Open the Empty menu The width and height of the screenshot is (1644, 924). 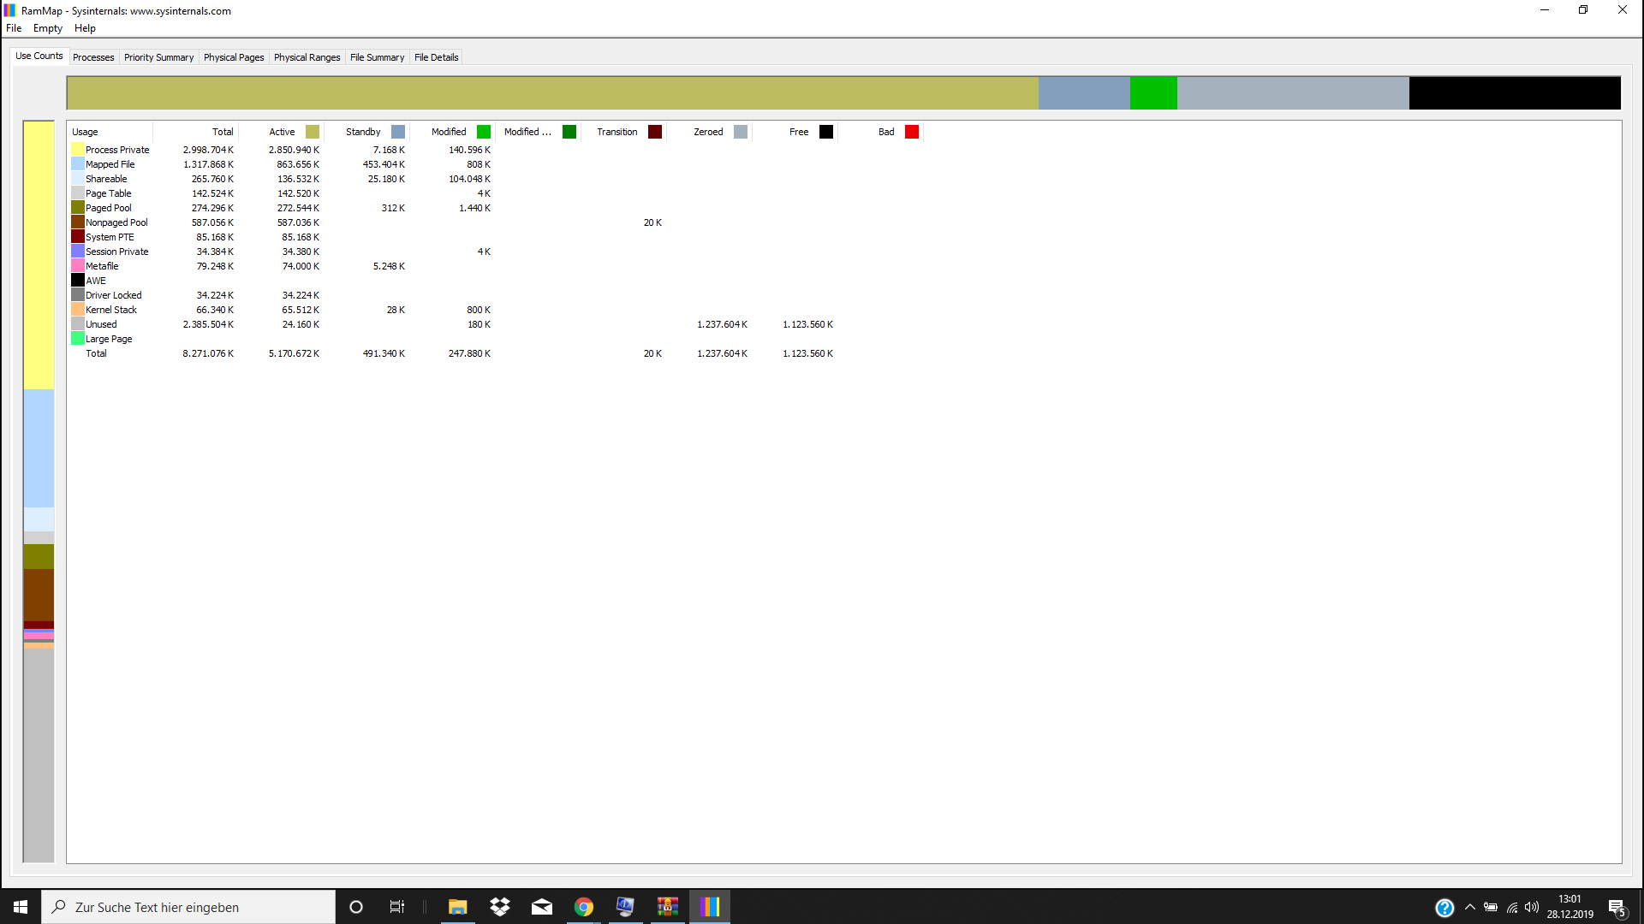[x=48, y=28]
